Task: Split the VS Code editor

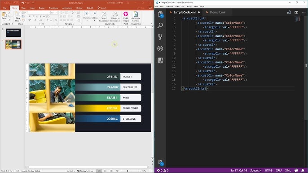Action: pyautogui.click(x=296, y=13)
